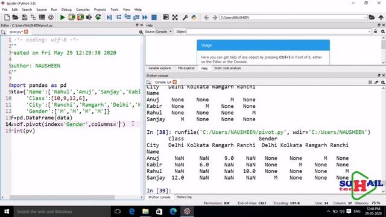386x217 pixels.
Task: Select the IPython console bottom tab
Action: pos(159,197)
